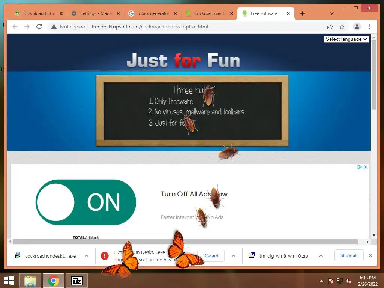The image size is (384, 288).
Task: Expand options next to the Discard button
Action: coord(234,256)
